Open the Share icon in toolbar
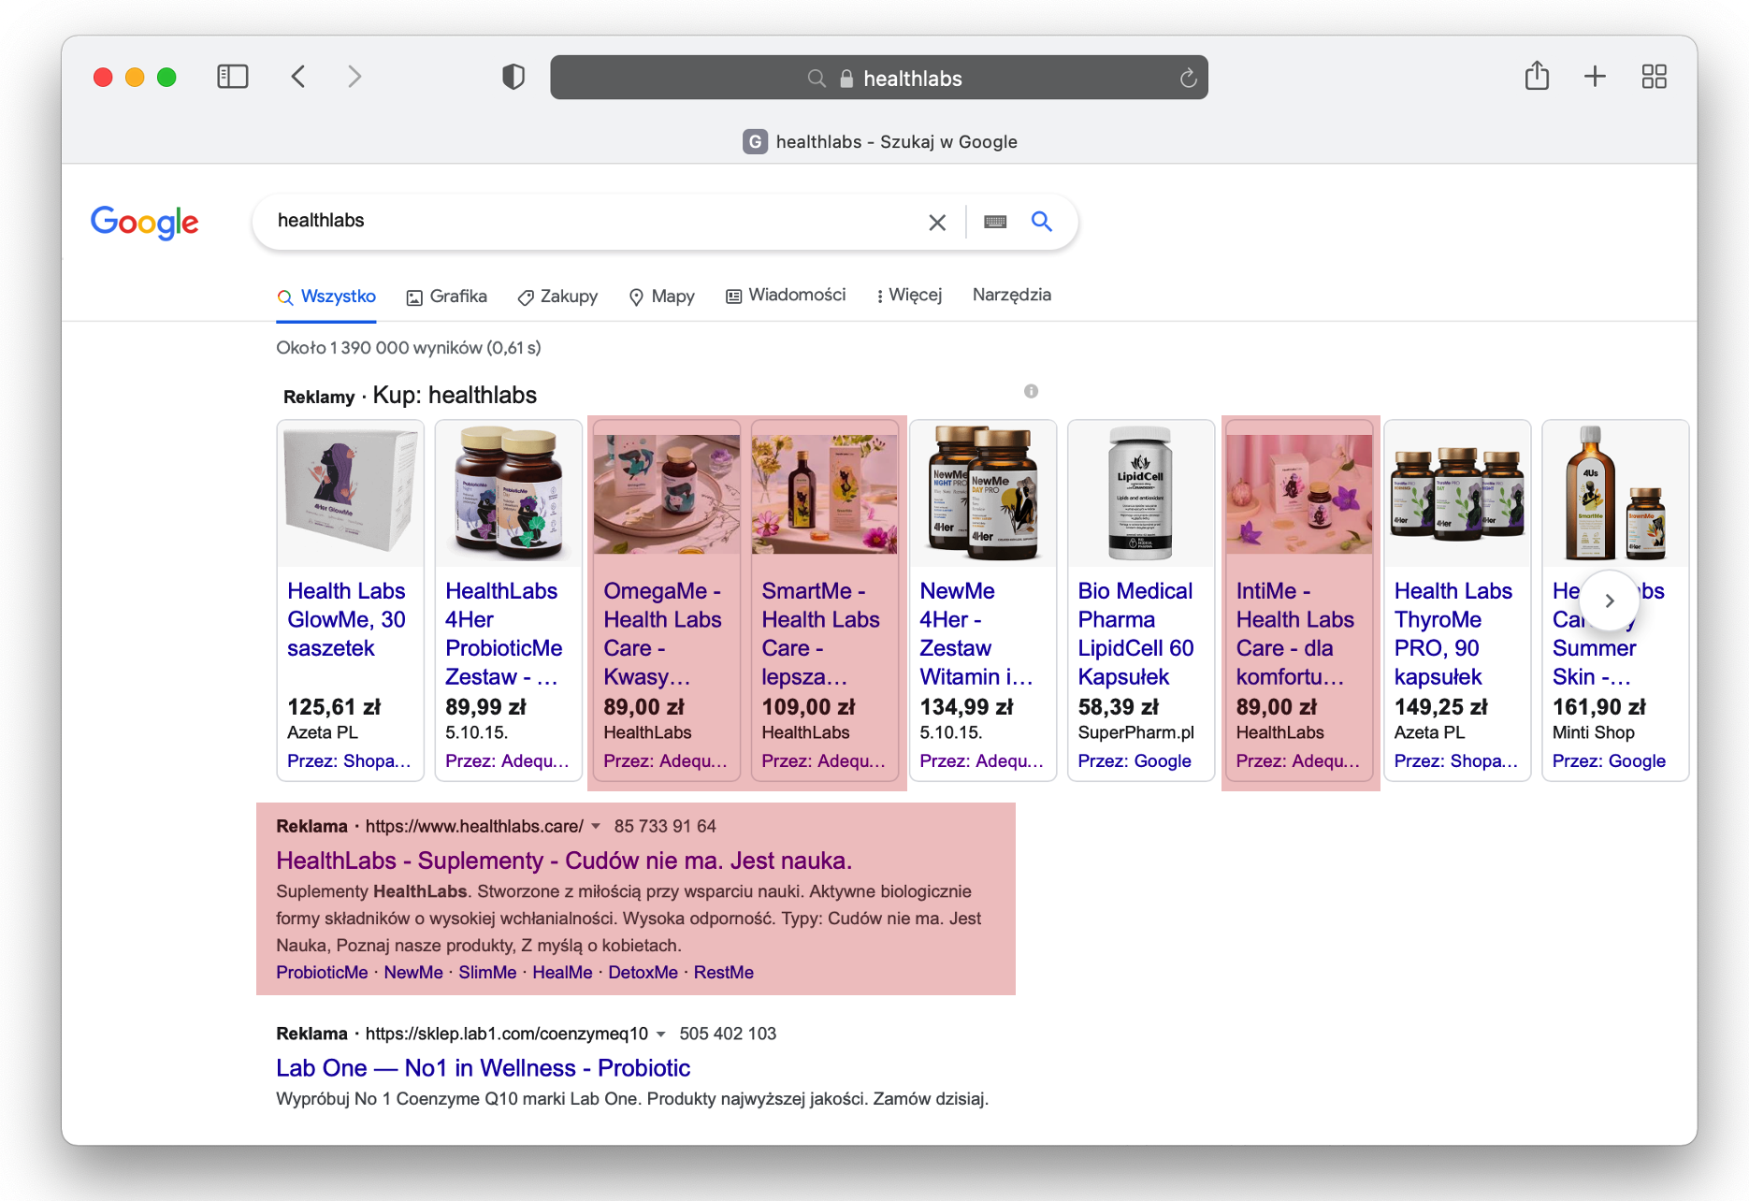The height and width of the screenshot is (1201, 1749). [1537, 76]
